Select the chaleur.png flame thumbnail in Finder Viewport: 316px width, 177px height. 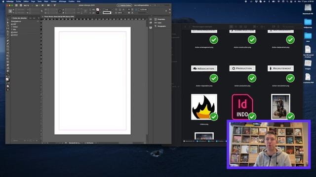click(x=204, y=107)
